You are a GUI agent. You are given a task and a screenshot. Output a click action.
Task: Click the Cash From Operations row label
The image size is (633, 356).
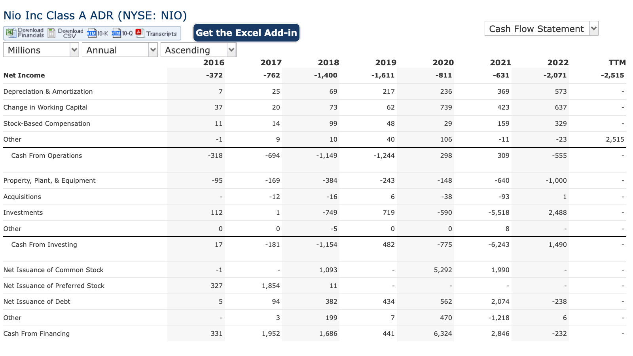point(47,155)
